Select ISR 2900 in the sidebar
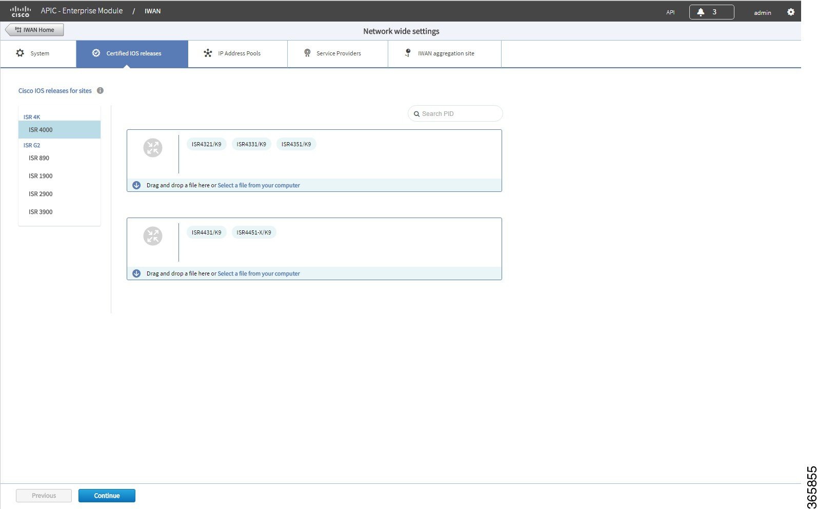Viewport: 817px width, 509px height. point(59,194)
